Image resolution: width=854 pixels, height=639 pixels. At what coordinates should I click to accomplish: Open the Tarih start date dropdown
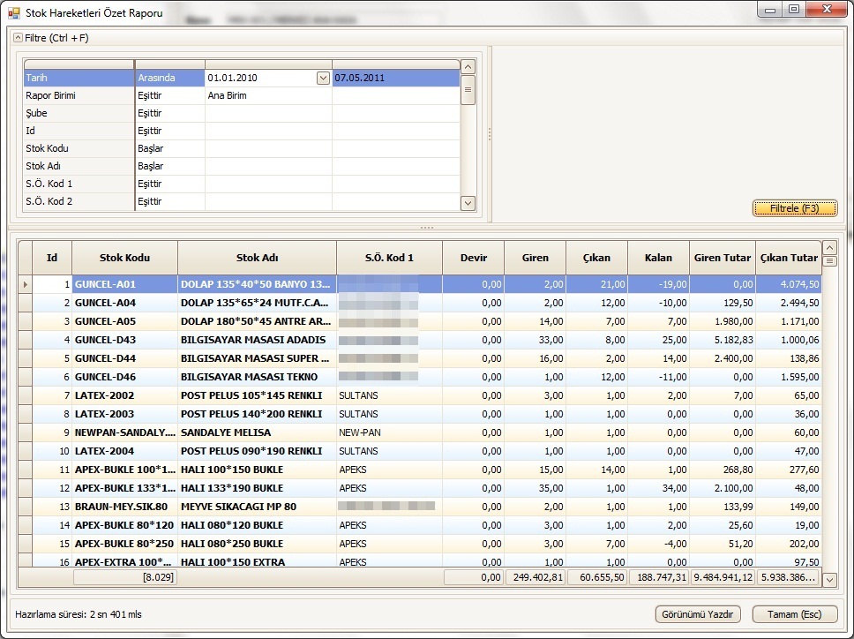coord(322,78)
